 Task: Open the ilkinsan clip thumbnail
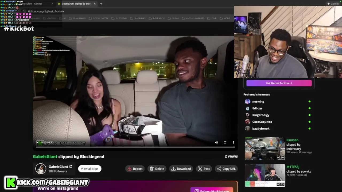click(x=265, y=149)
